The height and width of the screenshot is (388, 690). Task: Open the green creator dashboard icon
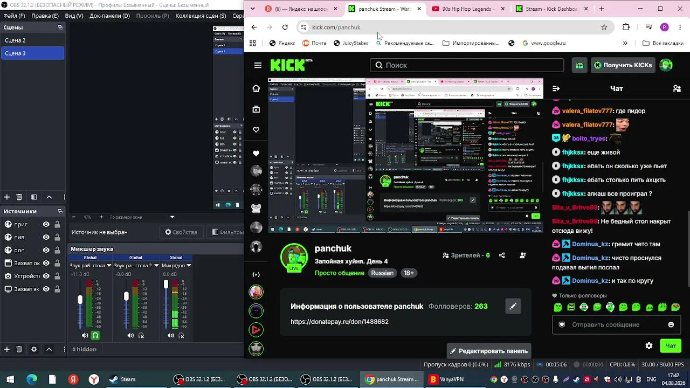click(x=579, y=65)
